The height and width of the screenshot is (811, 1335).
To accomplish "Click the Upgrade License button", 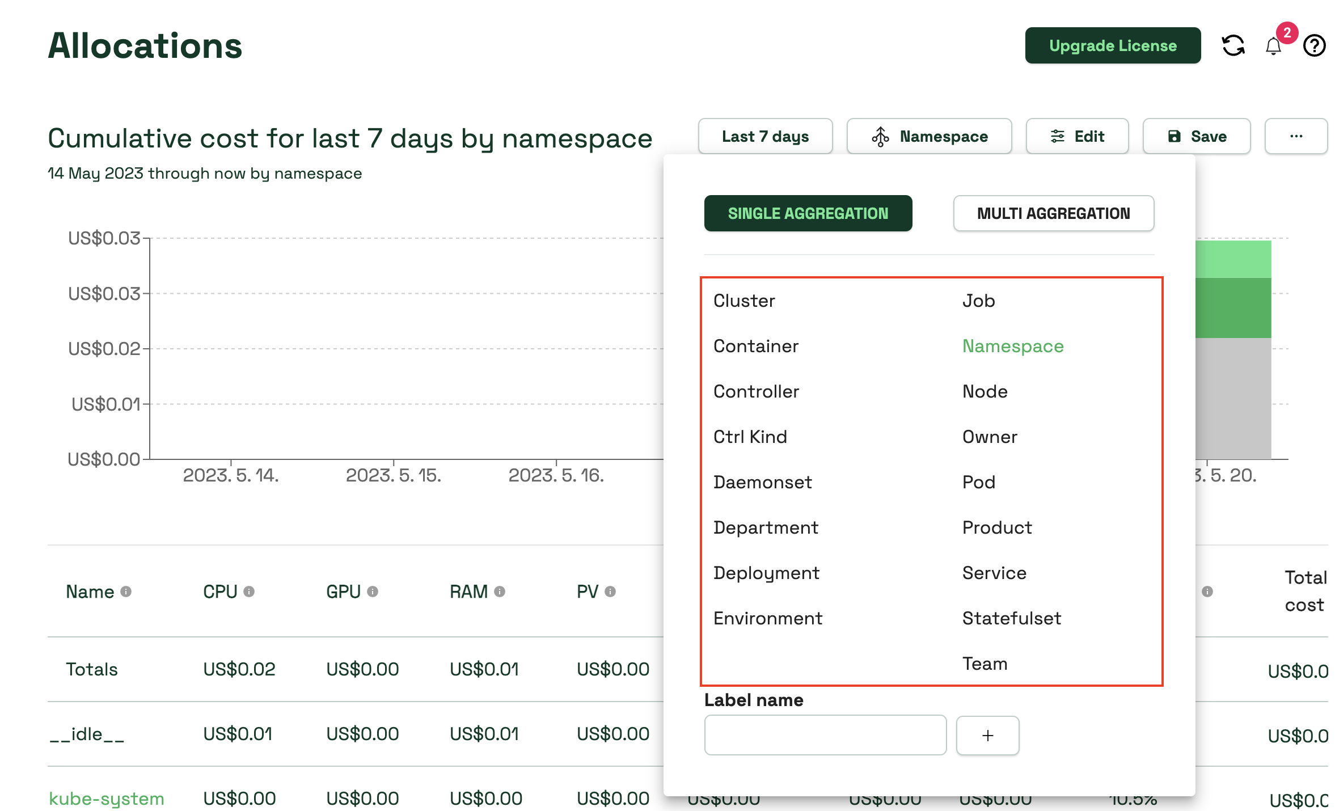I will tap(1112, 45).
